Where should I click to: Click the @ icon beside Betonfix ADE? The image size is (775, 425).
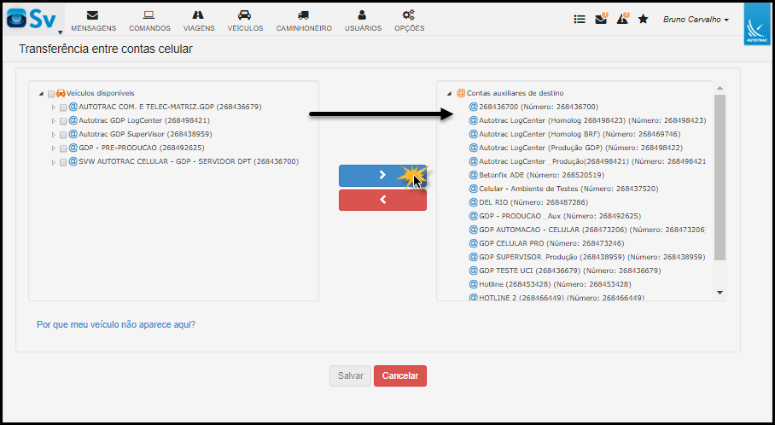(473, 175)
